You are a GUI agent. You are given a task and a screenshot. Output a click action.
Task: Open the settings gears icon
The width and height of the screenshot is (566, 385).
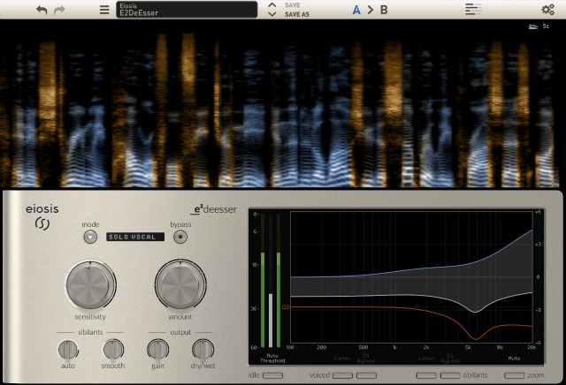[548, 10]
